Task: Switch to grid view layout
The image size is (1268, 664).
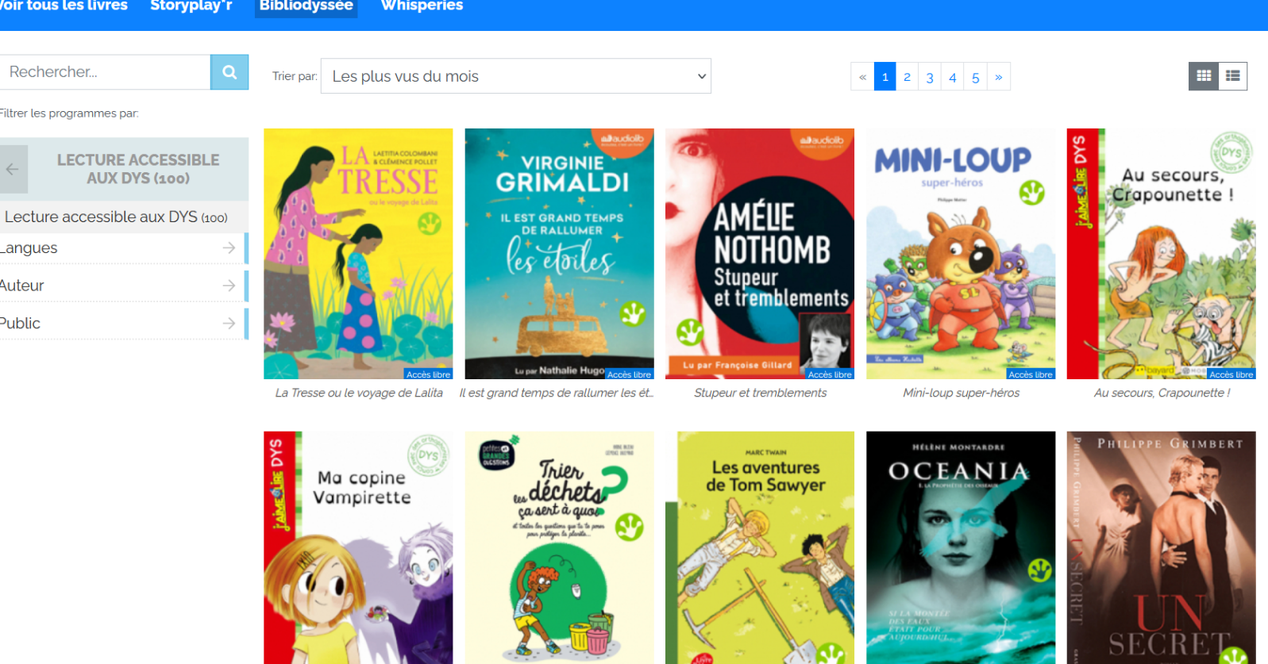Action: click(x=1204, y=76)
